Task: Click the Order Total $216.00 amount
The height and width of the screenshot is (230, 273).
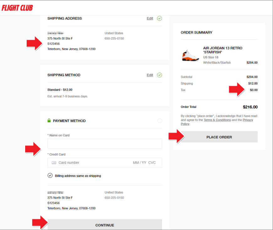Action: pyautogui.click(x=250, y=107)
